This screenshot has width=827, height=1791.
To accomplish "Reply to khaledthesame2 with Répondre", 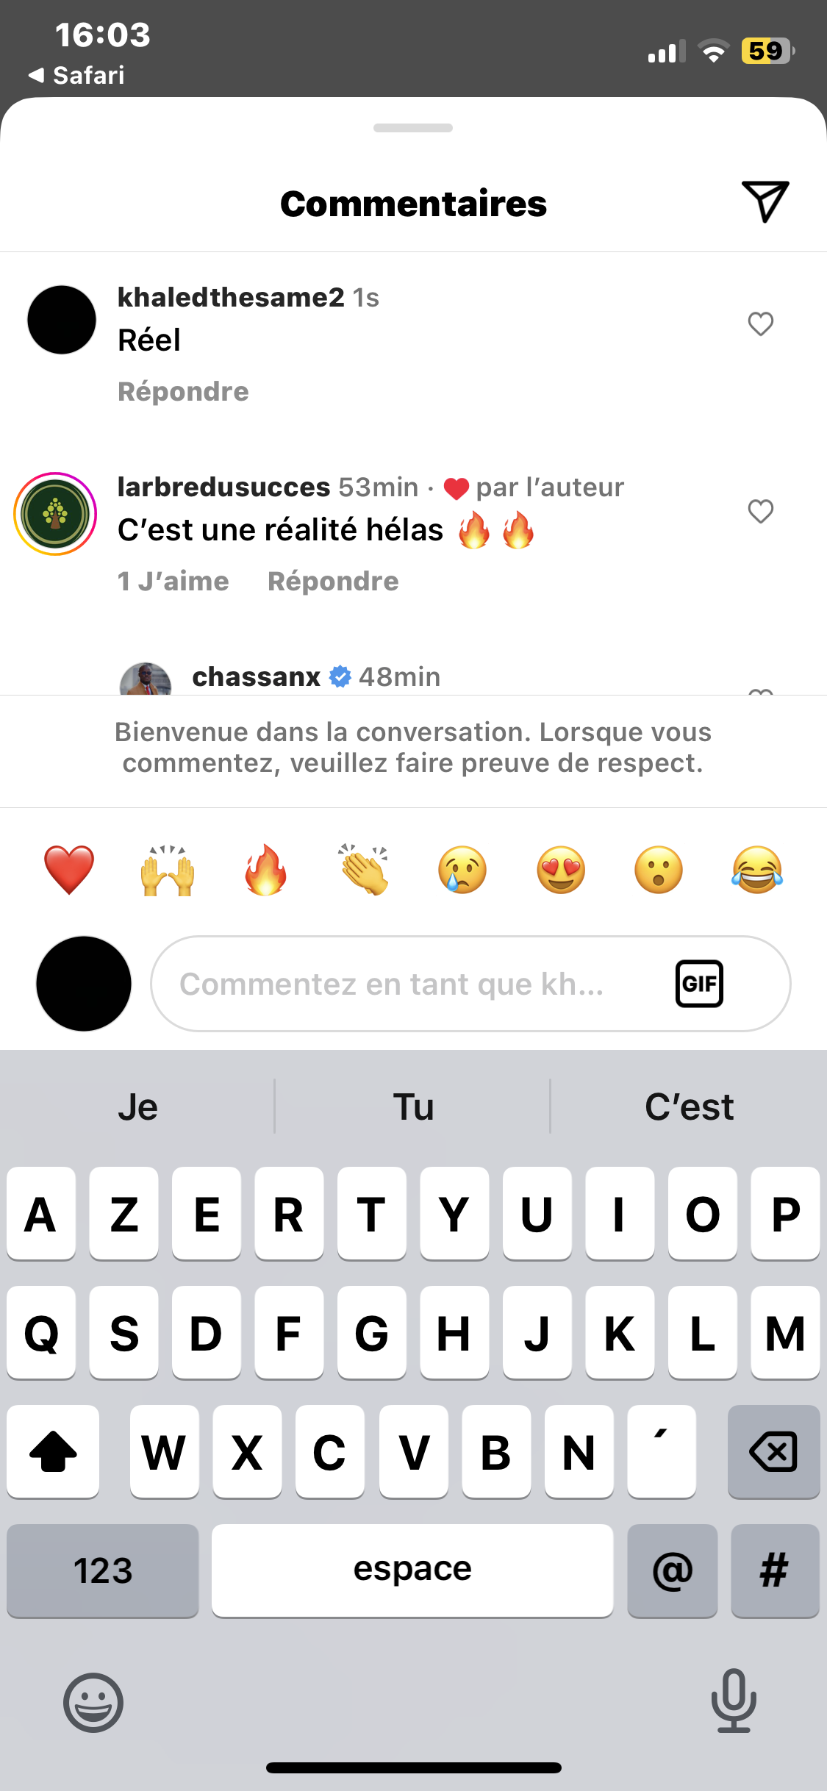I will tap(183, 391).
